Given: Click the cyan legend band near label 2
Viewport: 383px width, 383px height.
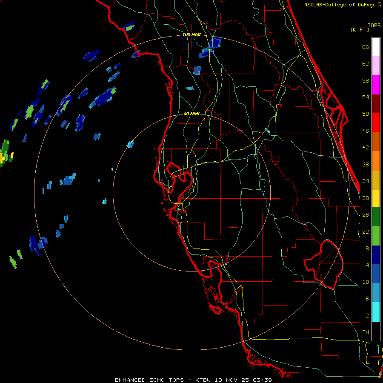Looking at the screenshot, I should (376, 312).
